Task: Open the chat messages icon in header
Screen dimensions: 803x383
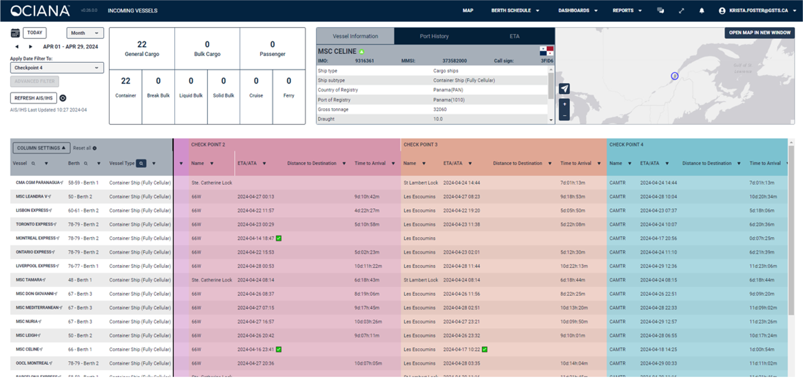Action: pos(661,10)
